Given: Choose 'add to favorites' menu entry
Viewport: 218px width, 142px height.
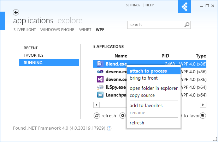Looking at the screenshot, I should click(154, 105).
